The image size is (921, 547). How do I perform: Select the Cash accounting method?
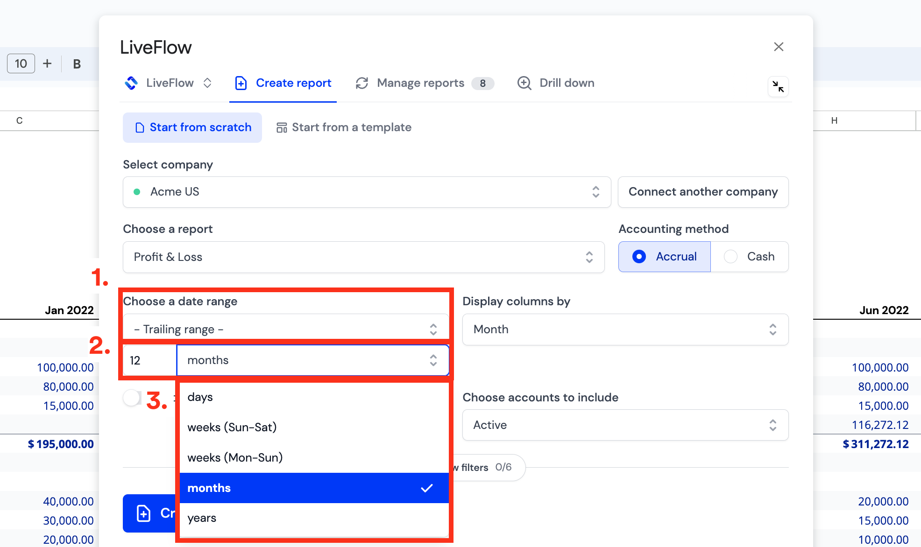pyautogui.click(x=750, y=257)
